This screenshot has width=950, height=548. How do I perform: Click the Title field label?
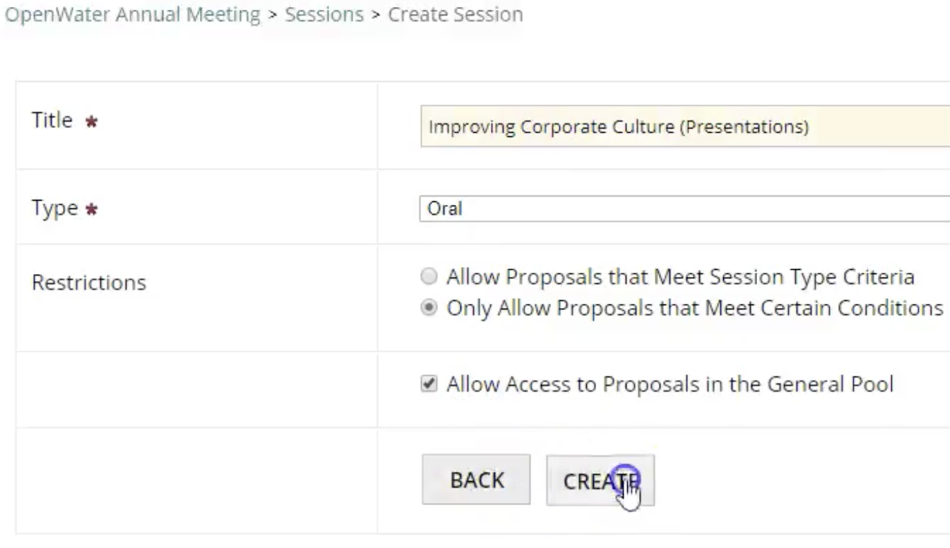point(52,120)
